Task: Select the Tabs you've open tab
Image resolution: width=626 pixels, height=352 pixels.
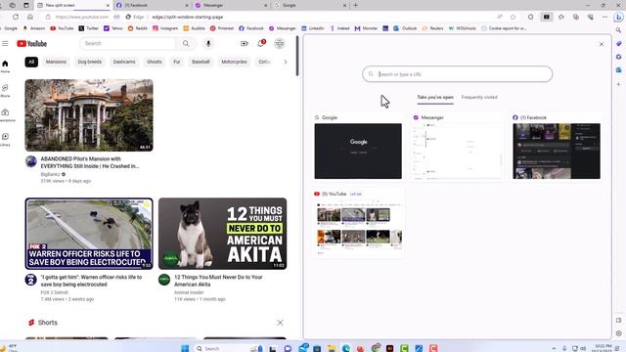Action: tap(435, 98)
